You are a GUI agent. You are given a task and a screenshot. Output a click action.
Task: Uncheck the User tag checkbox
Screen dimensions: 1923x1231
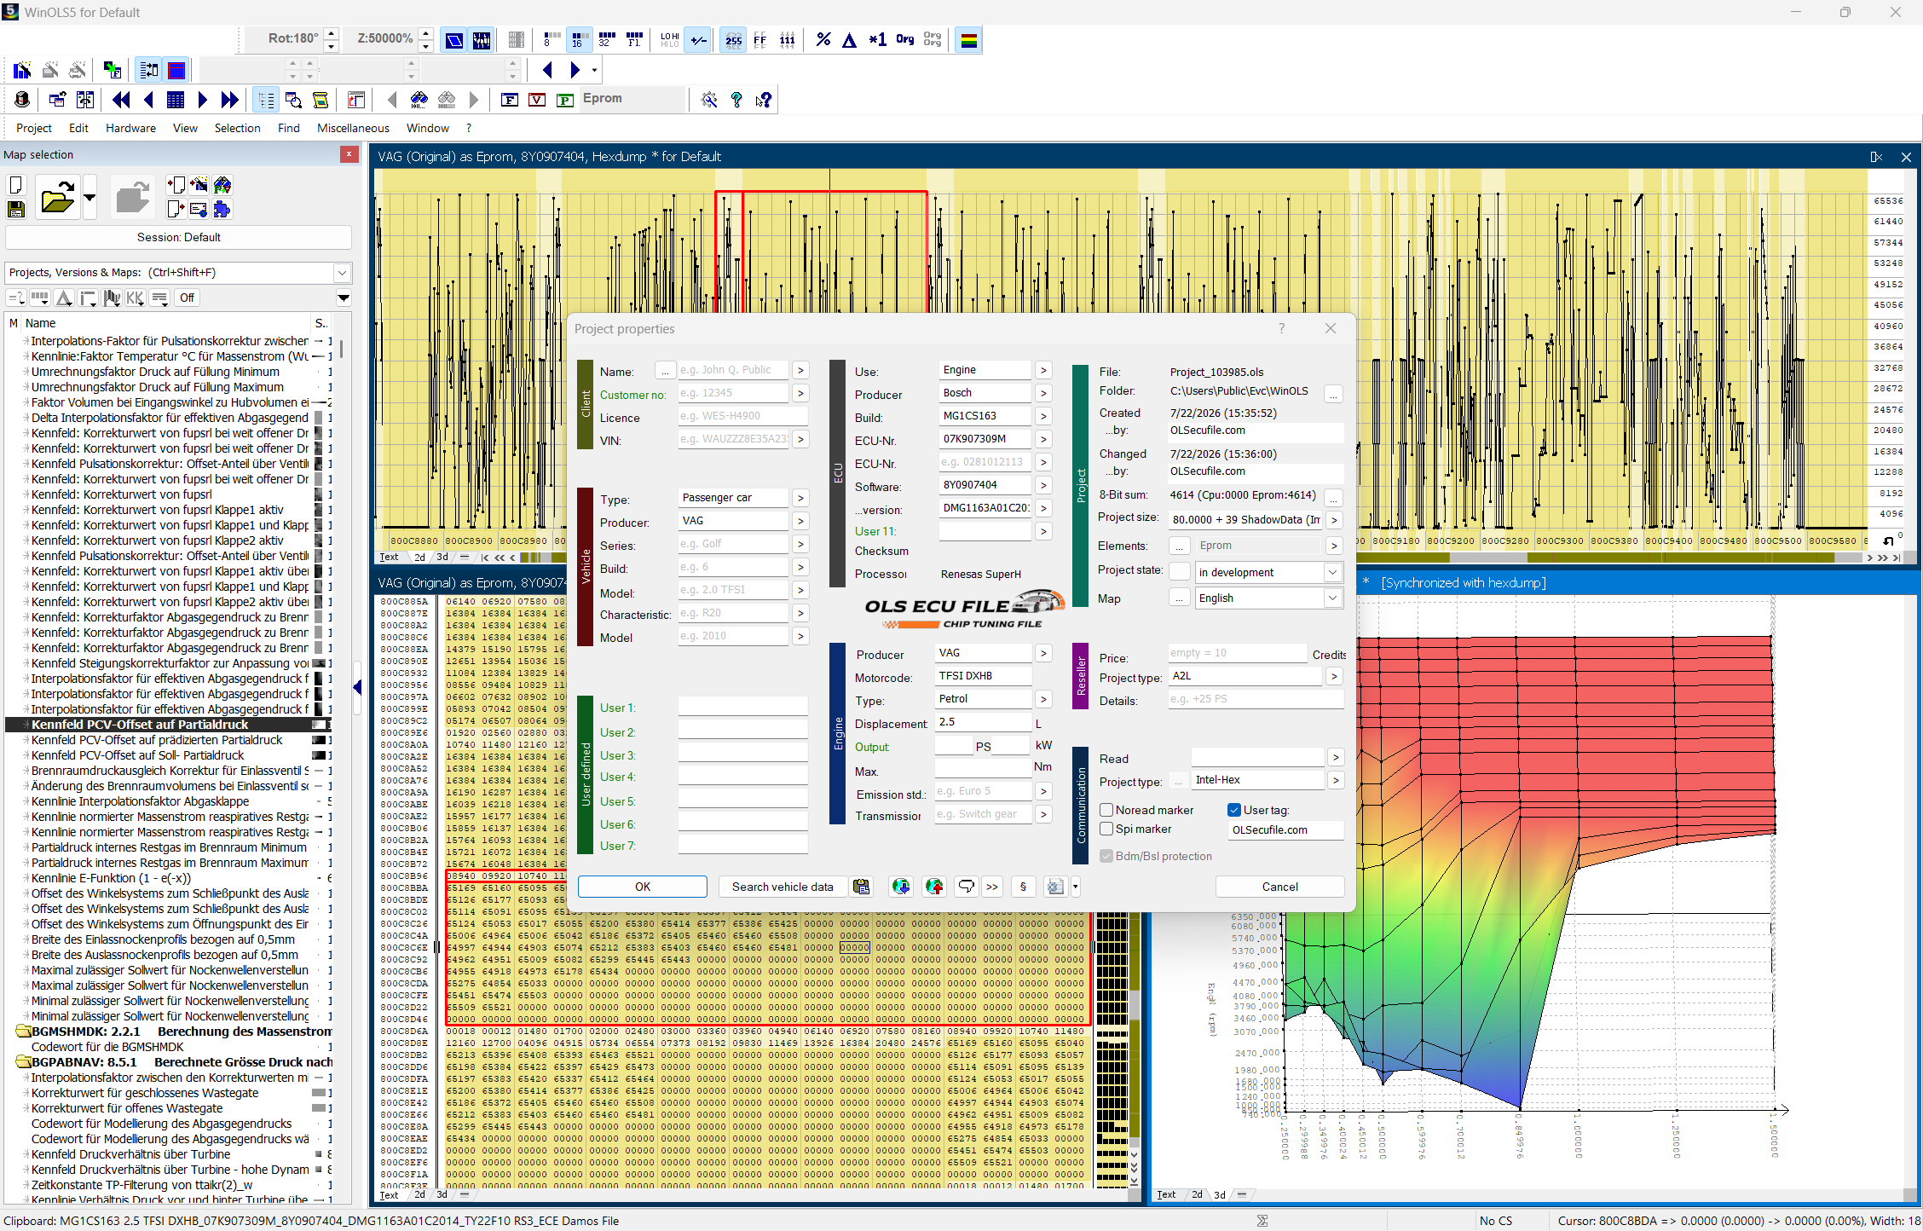tap(1234, 810)
